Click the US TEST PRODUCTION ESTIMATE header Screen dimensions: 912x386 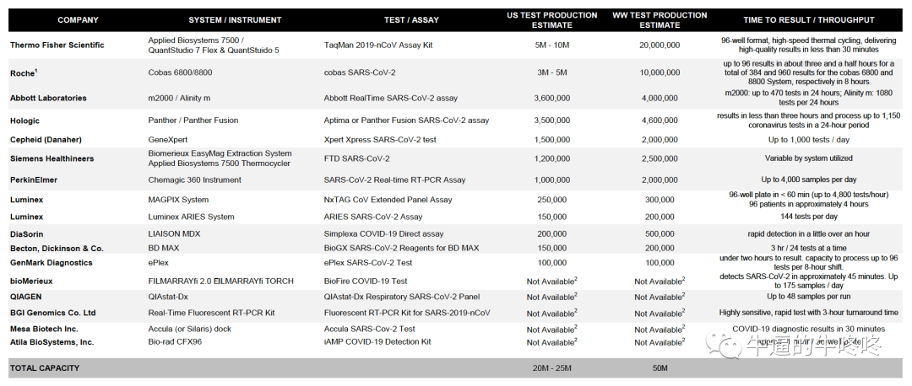tap(552, 19)
